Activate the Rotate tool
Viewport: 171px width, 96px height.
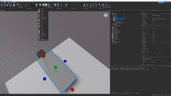[x=10, y=5]
